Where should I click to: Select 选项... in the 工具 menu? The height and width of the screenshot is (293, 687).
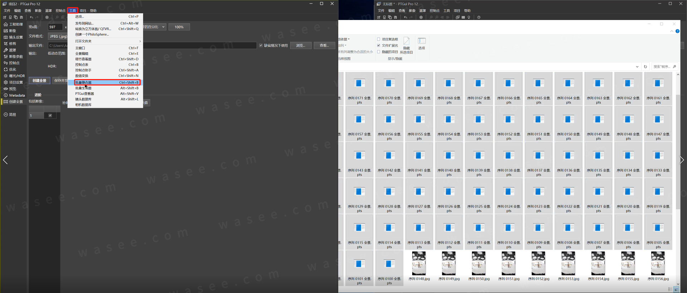(107, 16)
